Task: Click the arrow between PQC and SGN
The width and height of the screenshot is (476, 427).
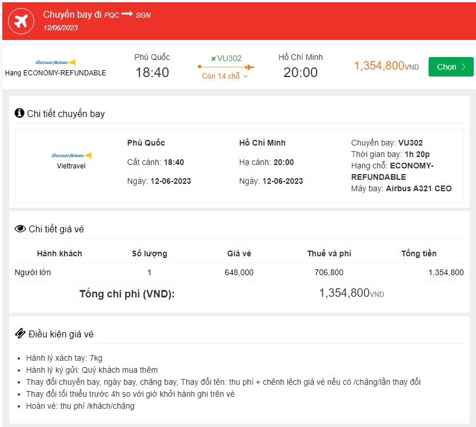Action: point(127,14)
